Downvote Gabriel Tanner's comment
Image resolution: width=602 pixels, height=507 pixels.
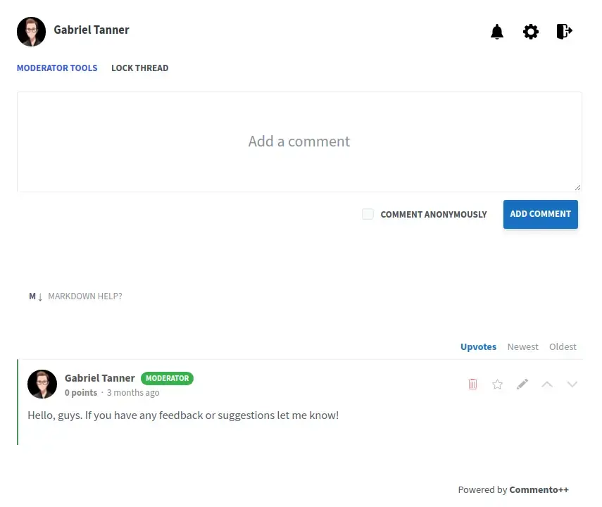[572, 384]
